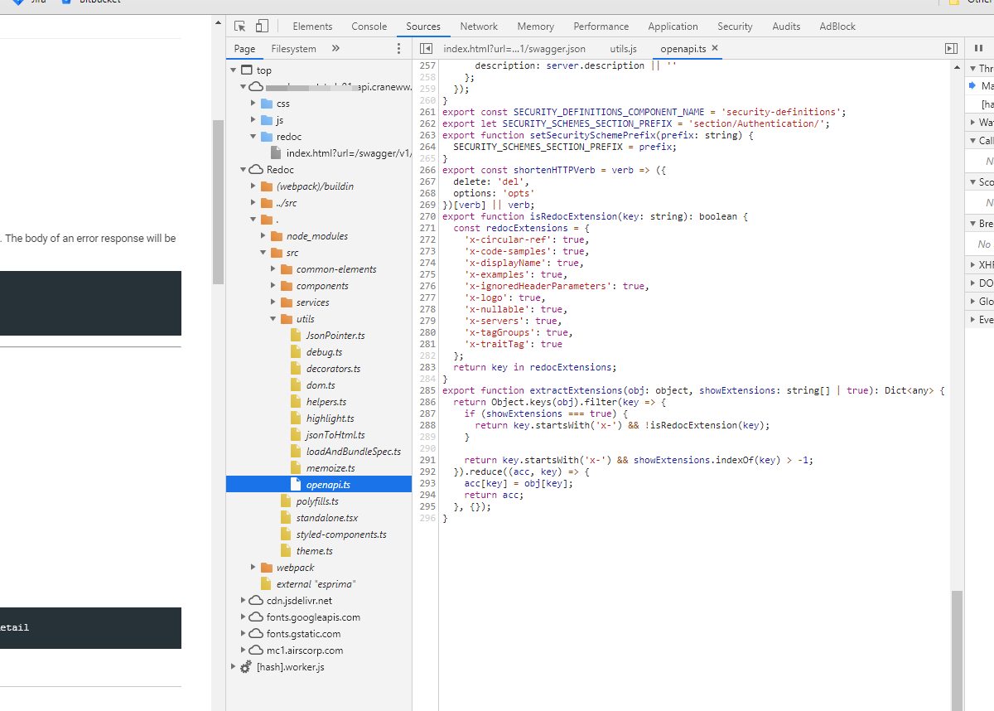Open the navigator three-dot options menu
The image size is (994, 711).
pos(398,48)
